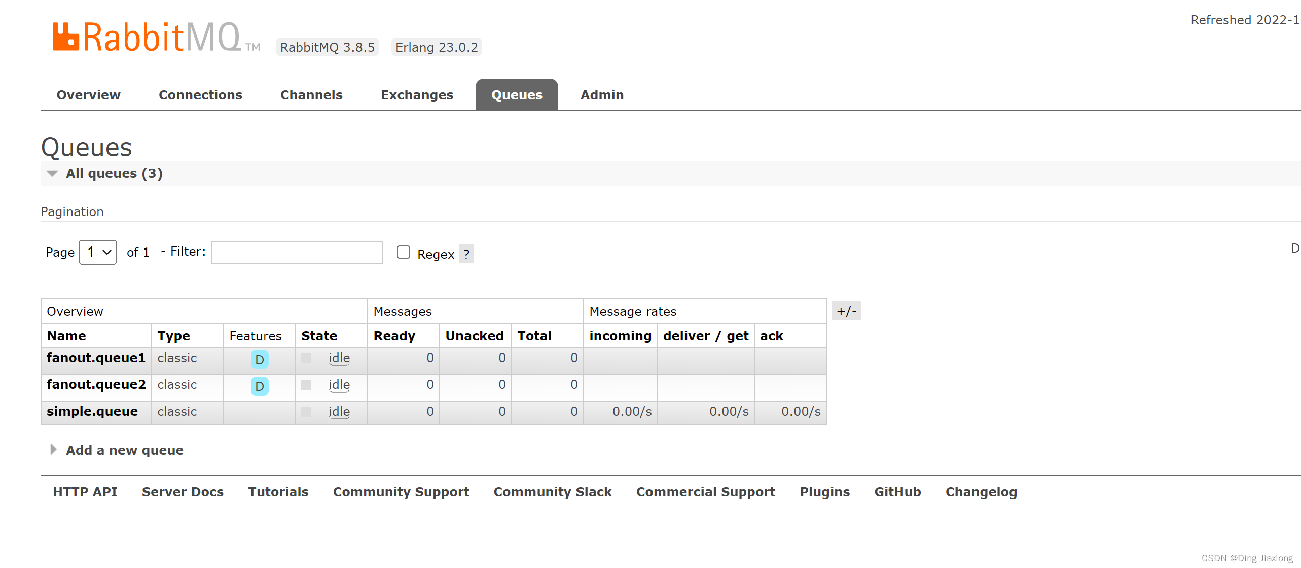This screenshot has width=1301, height=568.
Task: Click idle state of simple.queue
Action: pos(339,412)
